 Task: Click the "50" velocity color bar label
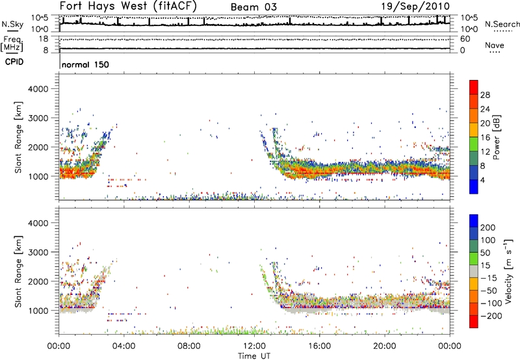tap(486, 253)
